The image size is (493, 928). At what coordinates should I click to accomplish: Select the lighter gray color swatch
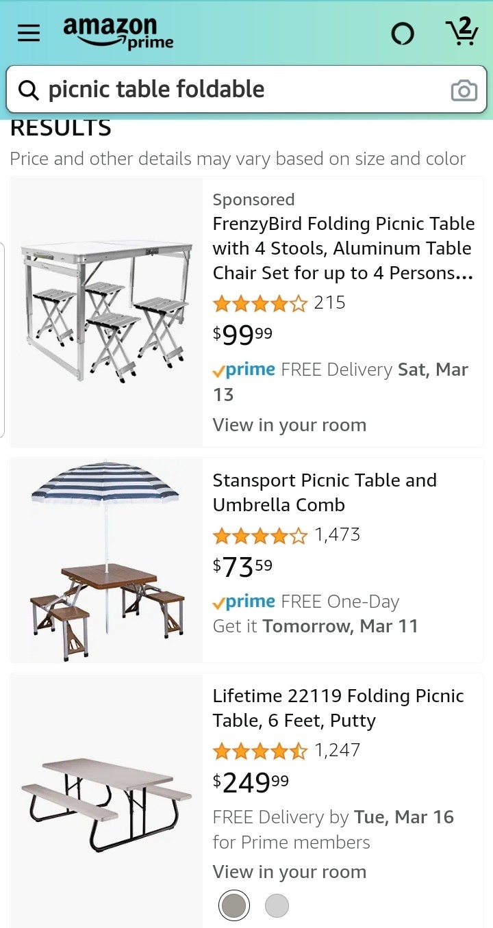click(x=277, y=906)
